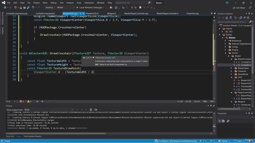Expand the Character folder
The image size is (255, 143).
point(231,71)
